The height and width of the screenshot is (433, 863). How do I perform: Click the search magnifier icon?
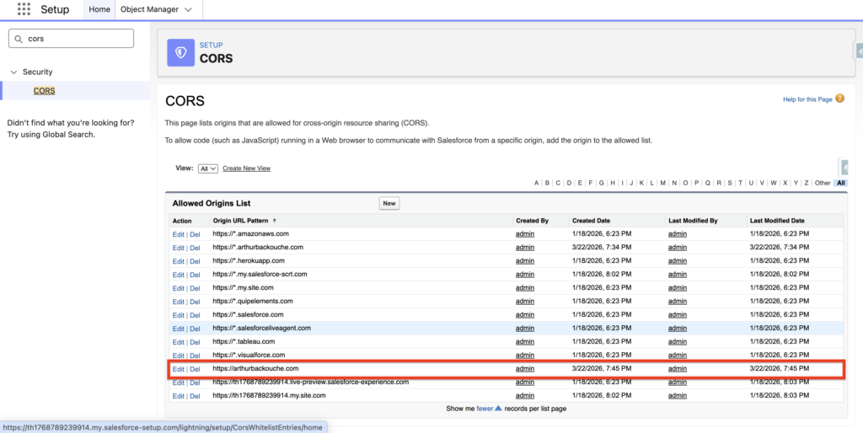coord(19,39)
